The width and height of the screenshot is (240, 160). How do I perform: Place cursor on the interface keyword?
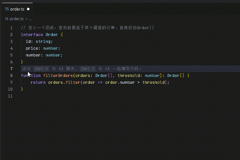32,35
